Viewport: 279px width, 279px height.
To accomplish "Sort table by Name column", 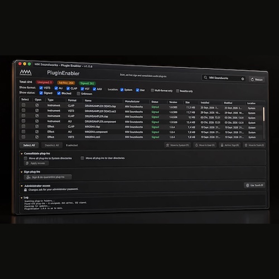I will (x=88, y=100).
